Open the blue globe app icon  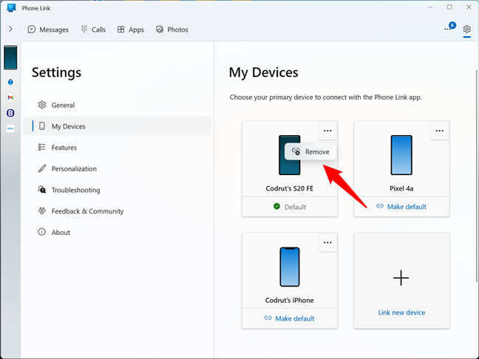click(x=10, y=82)
